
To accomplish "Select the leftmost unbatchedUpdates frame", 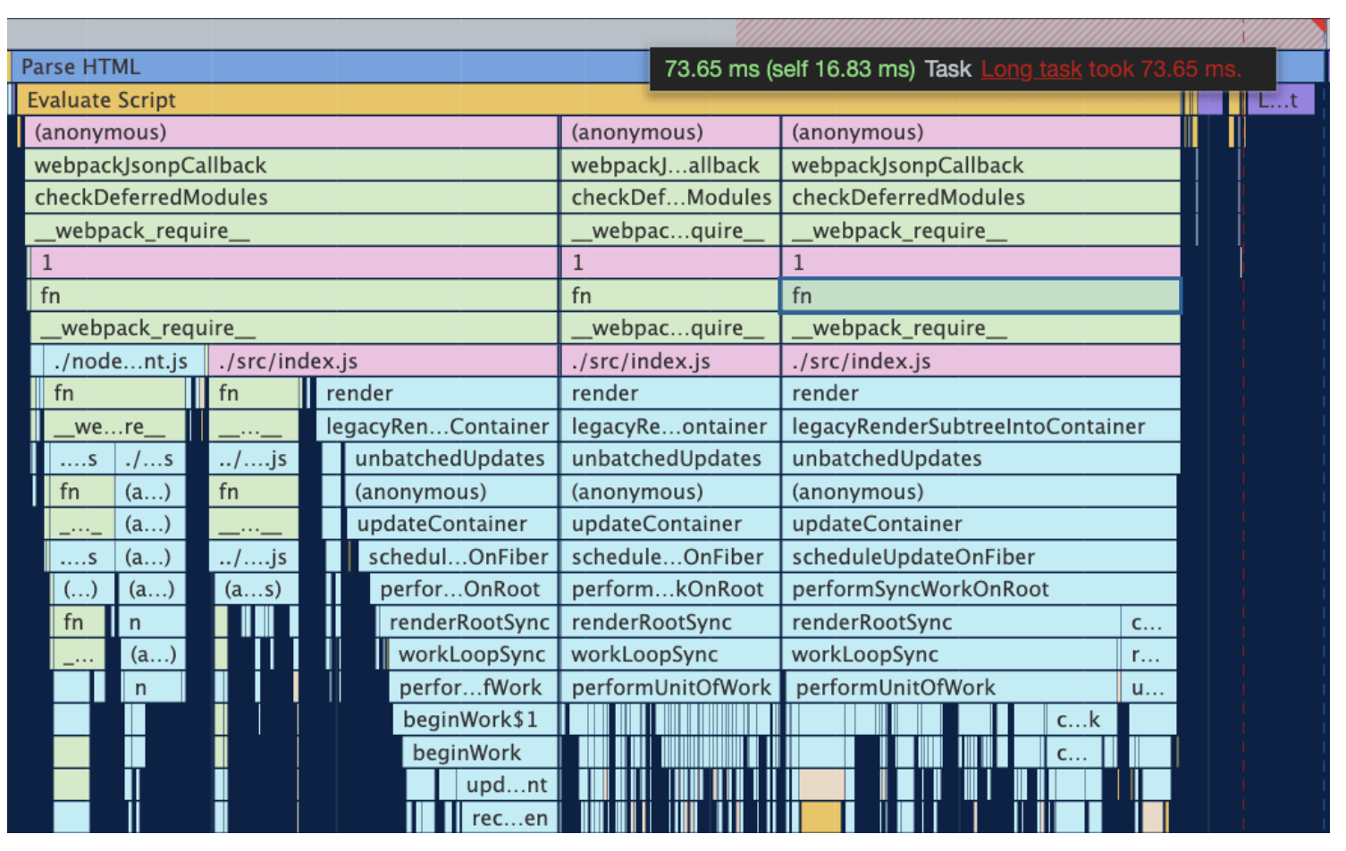I will coord(450,459).
